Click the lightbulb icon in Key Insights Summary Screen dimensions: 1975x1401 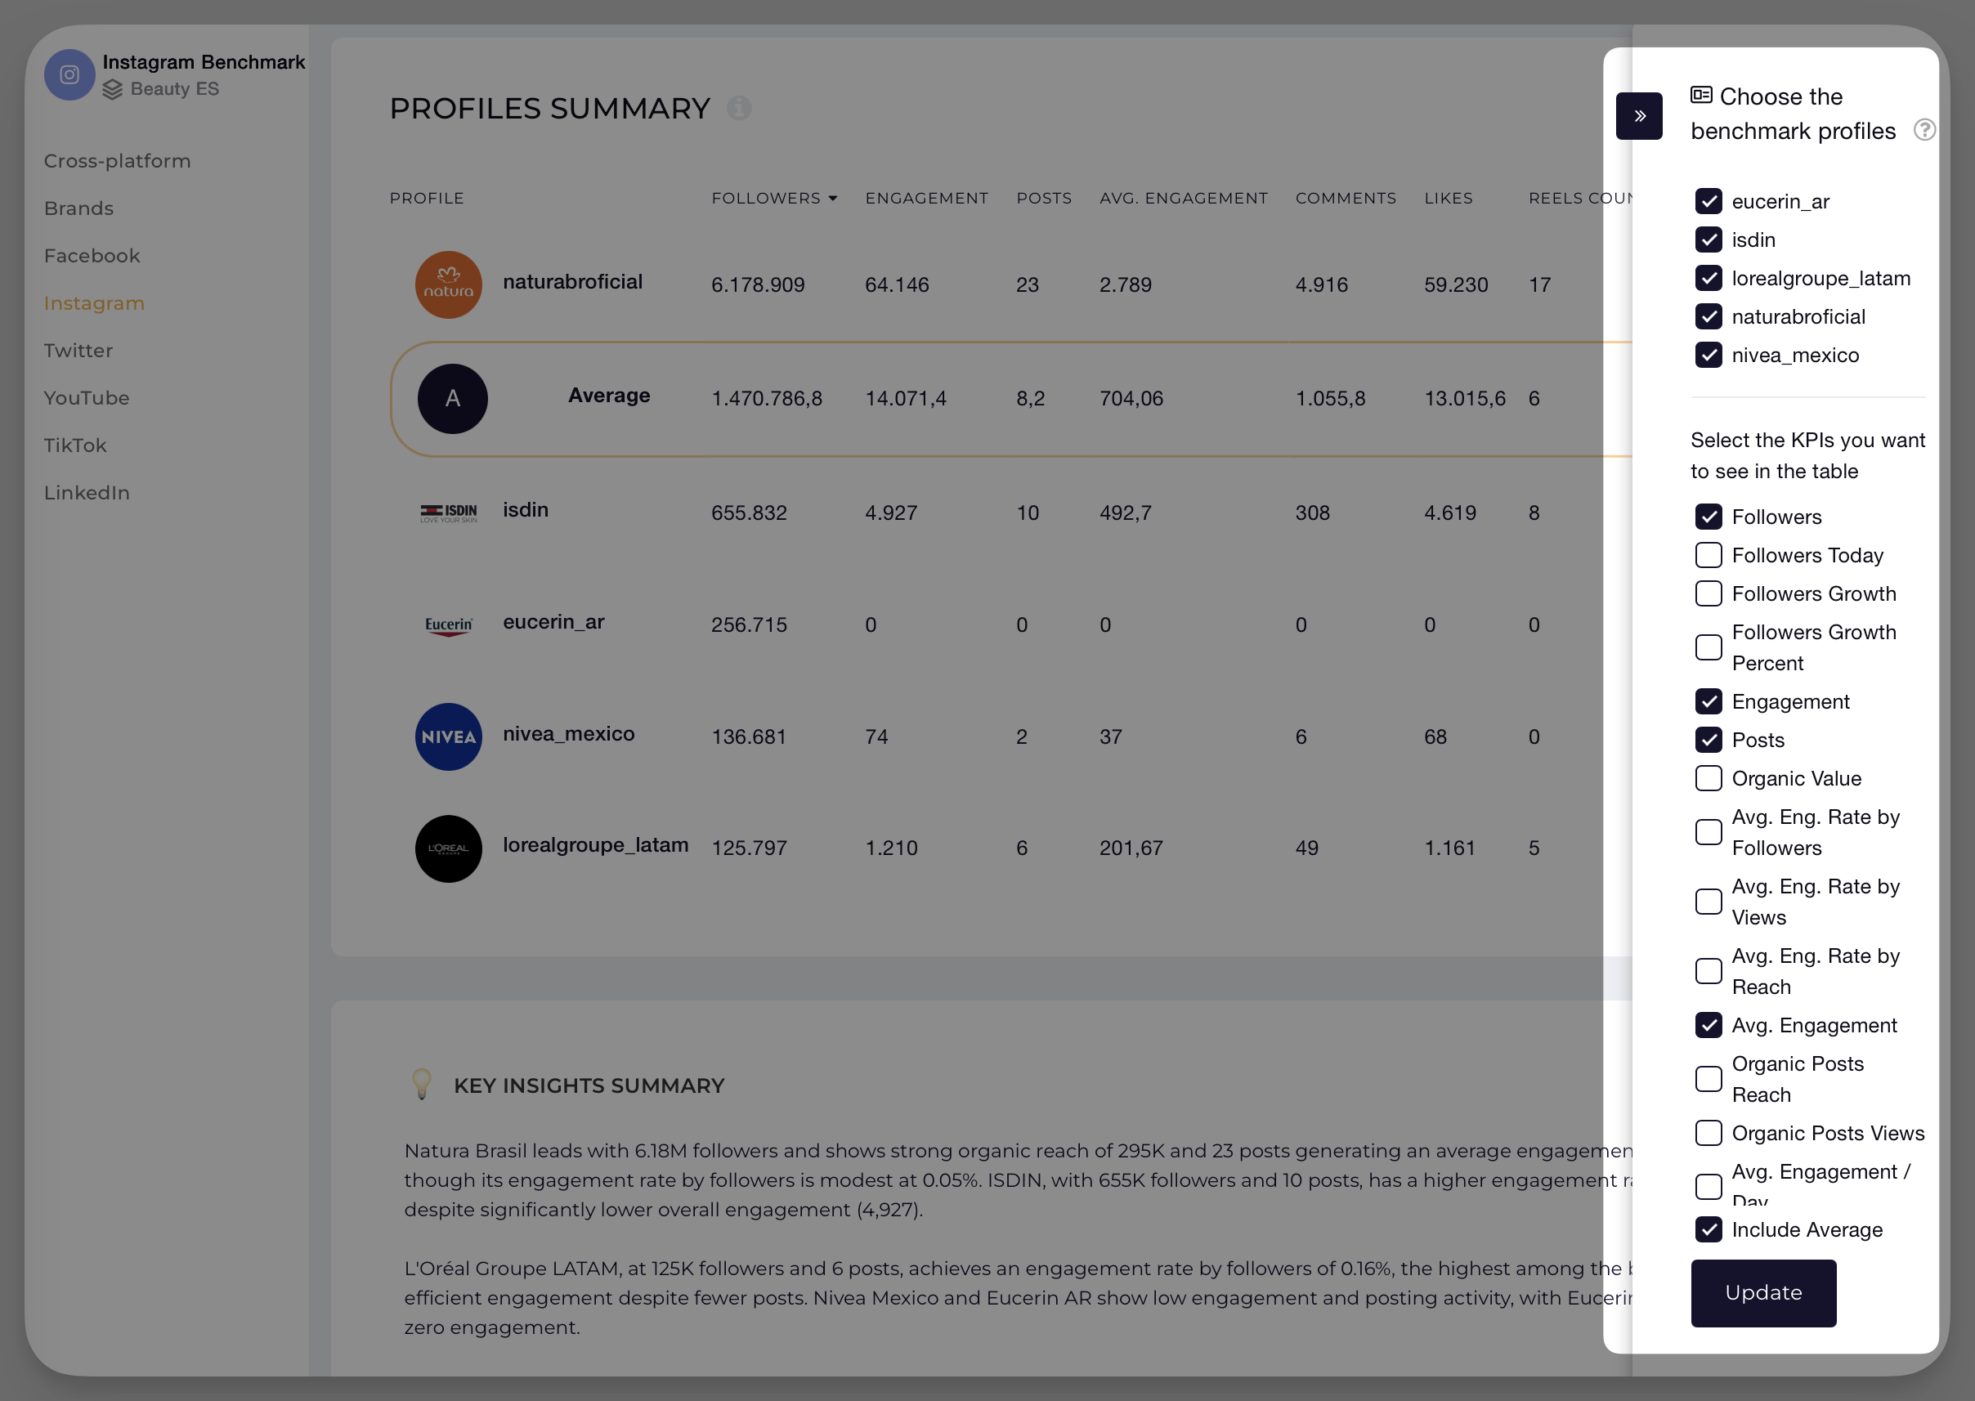click(x=422, y=1085)
